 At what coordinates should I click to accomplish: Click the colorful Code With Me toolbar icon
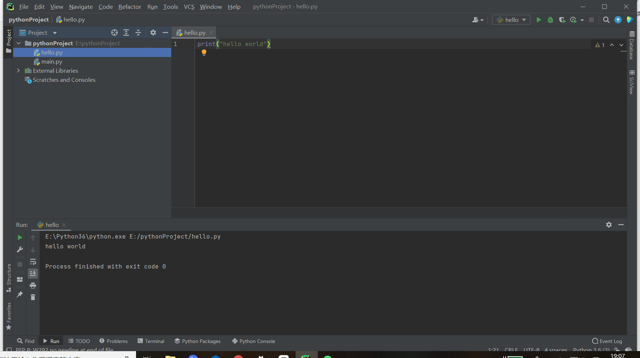(630, 20)
